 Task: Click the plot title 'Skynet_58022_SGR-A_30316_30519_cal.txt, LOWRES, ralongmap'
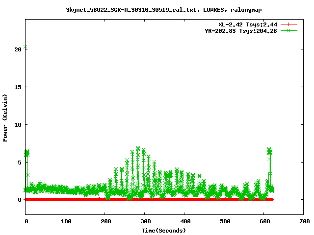[x=163, y=10]
